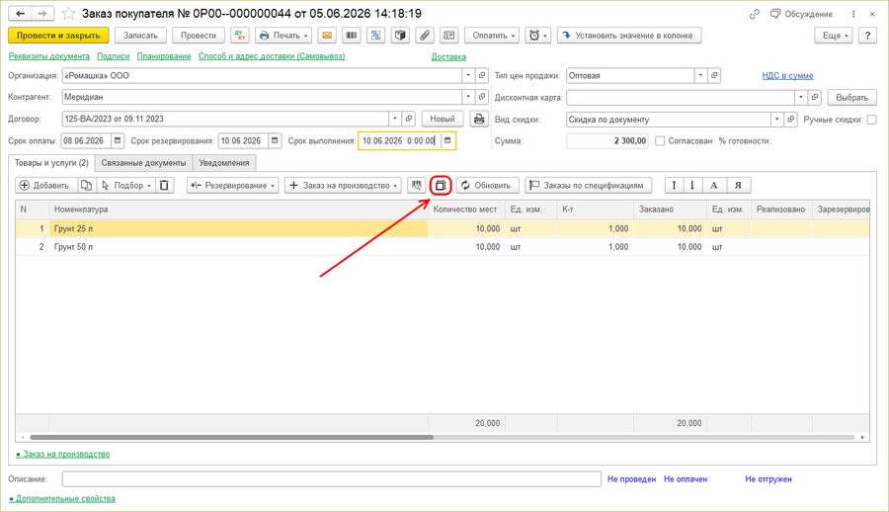
Task: Click the forward navigation arrow
Action: click(42, 13)
